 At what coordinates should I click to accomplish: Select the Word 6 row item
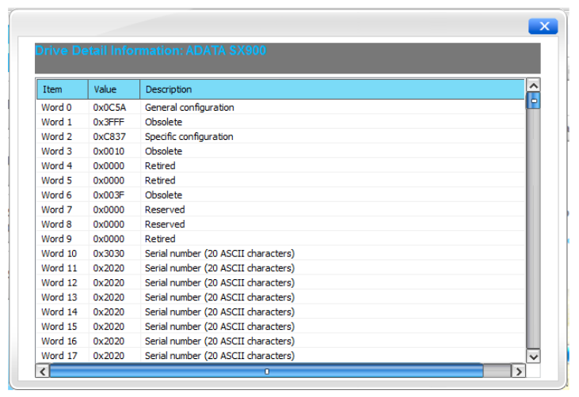coord(56,195)
